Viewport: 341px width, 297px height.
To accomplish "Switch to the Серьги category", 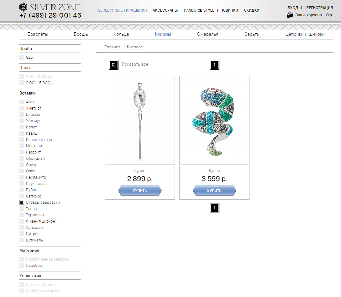I will [252, 34].
